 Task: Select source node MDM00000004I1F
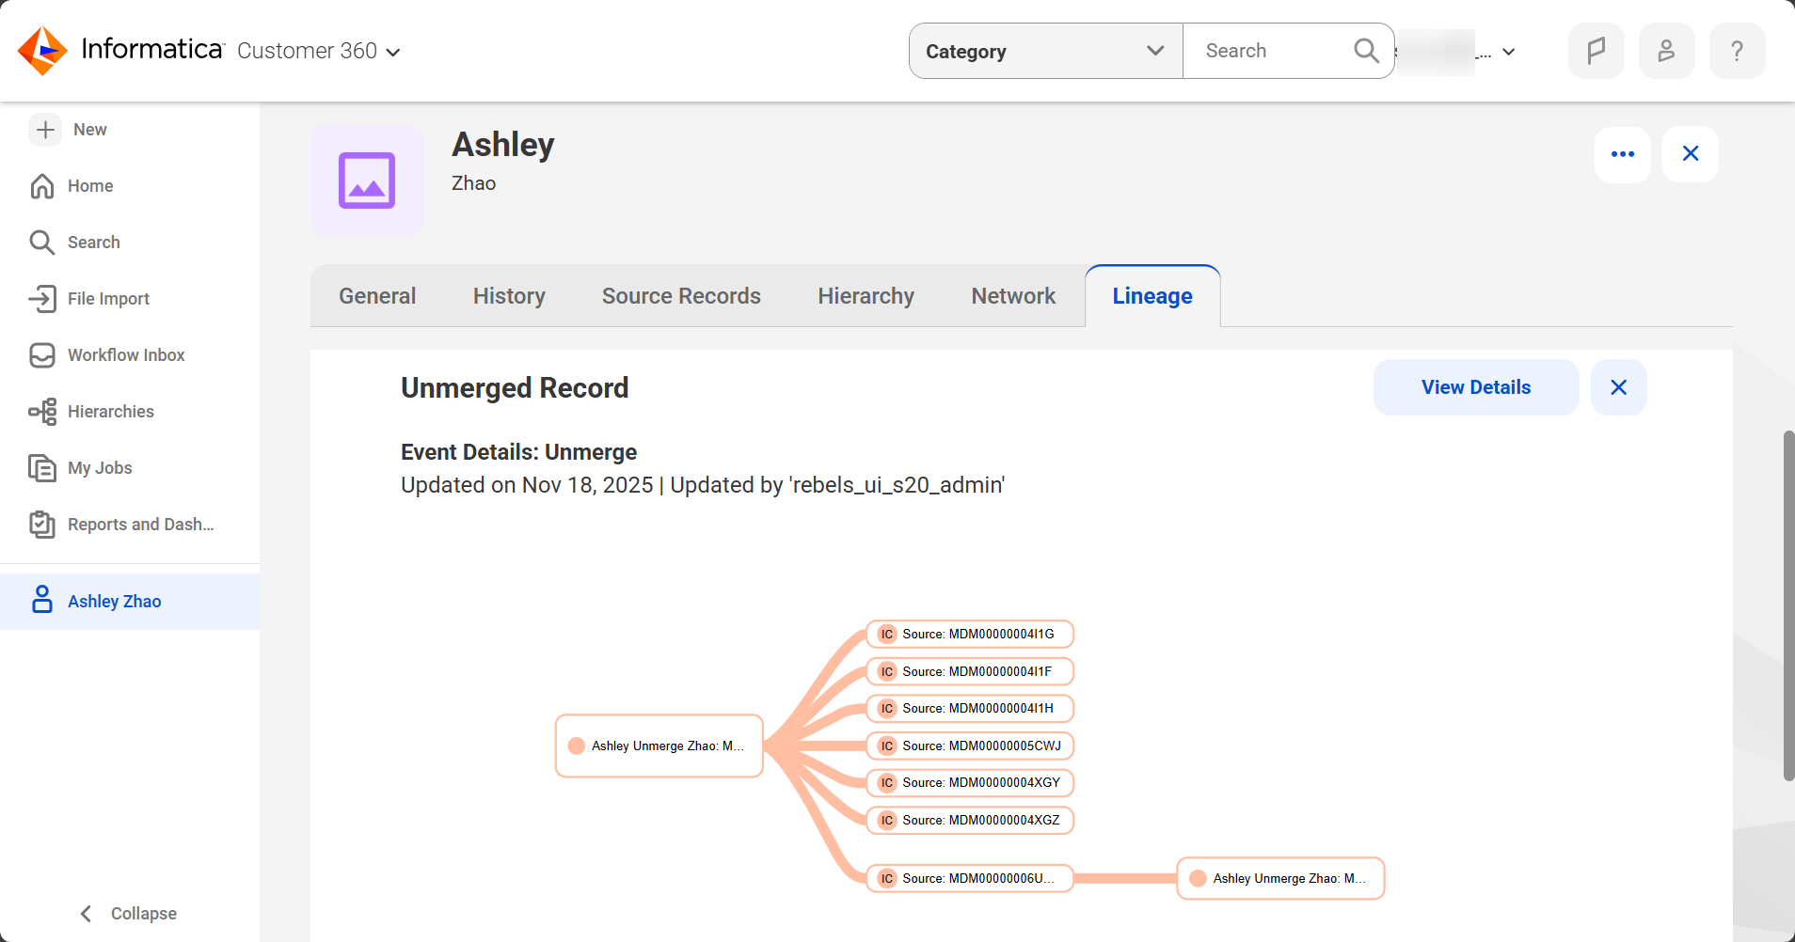click(970, 671)
